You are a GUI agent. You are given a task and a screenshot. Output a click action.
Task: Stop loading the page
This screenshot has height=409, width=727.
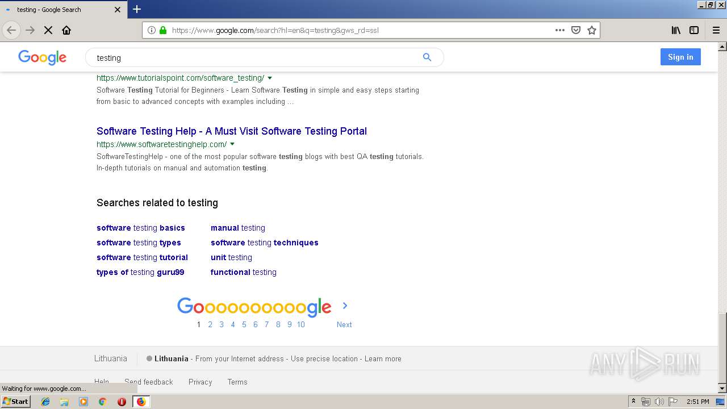pos(48,30)
